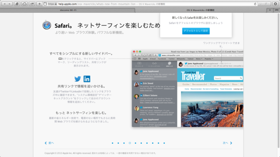Image resolution: width=280 pixels, height=157 pixels.
Task: Select the seventh pagination dot
Action: tap(147, 143)
